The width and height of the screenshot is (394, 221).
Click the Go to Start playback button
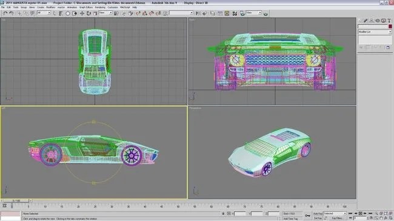pyautogui.click(x=350, y=213)
